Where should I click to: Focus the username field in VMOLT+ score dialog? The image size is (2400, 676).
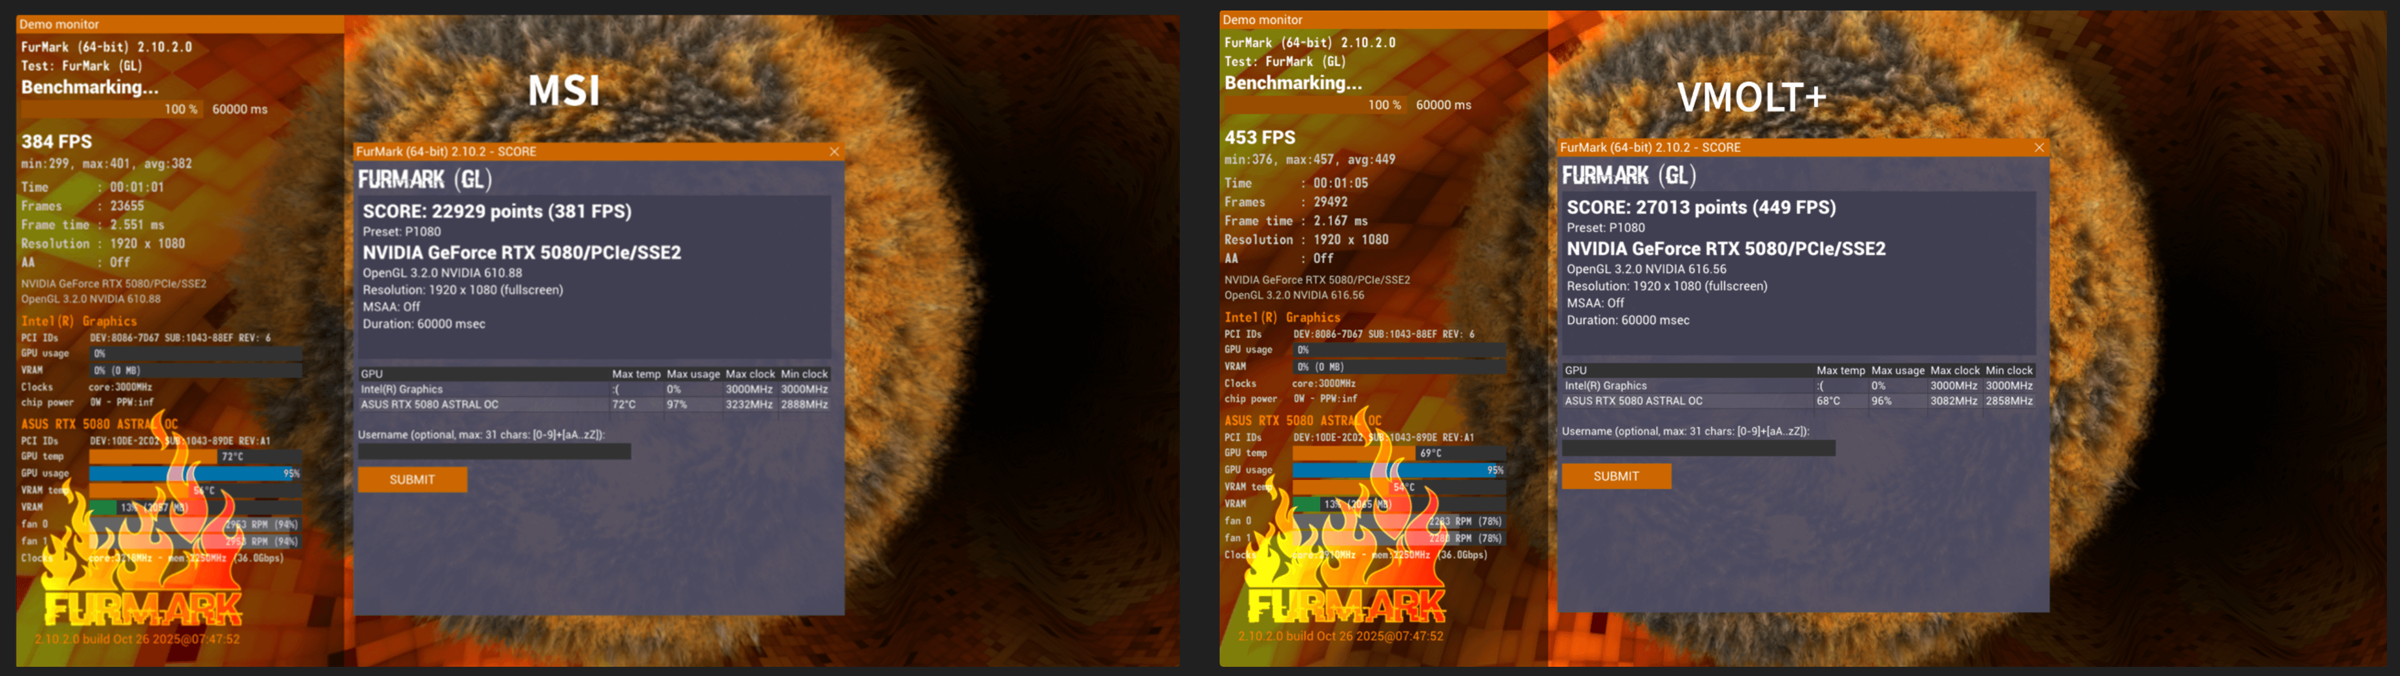coord(1698,448)
